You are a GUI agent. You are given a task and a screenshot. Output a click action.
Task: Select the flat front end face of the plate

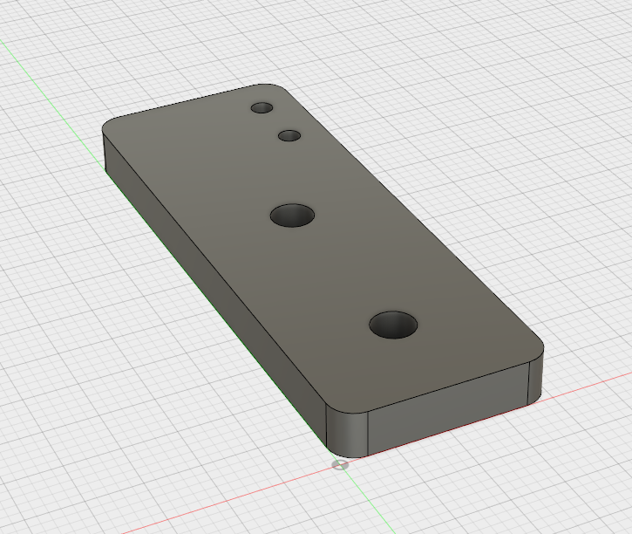pos(447,409)
